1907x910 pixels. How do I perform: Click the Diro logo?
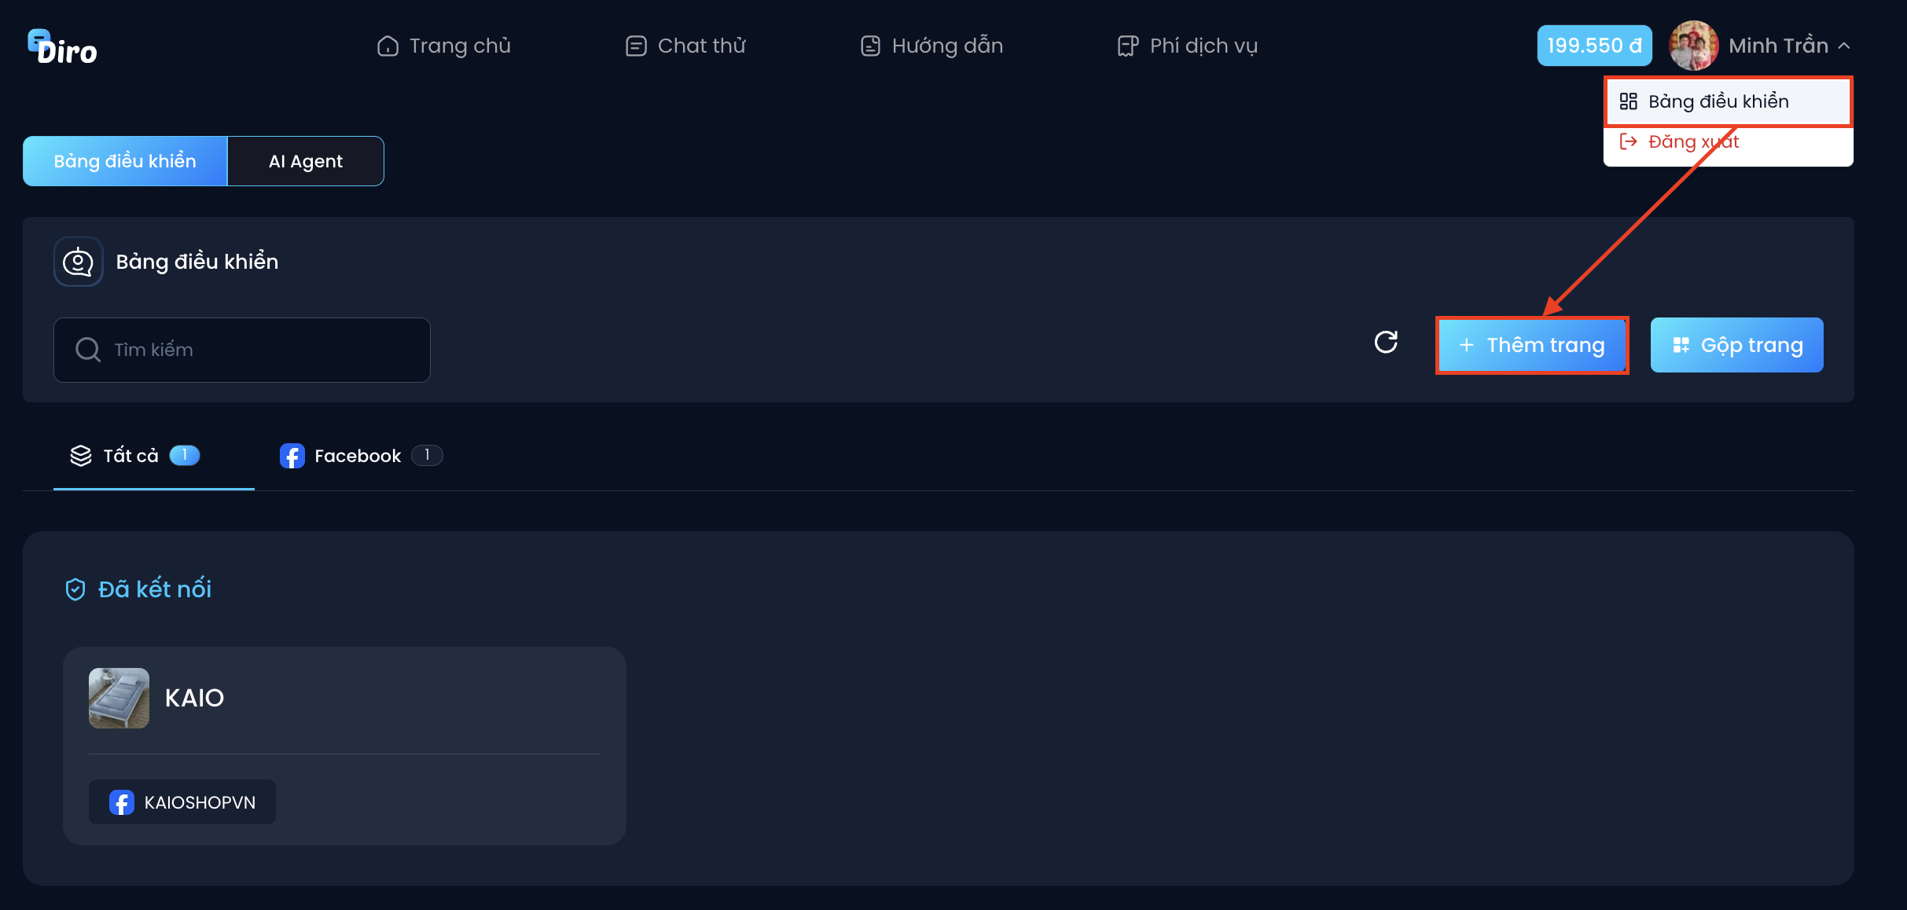click(62, 47)
